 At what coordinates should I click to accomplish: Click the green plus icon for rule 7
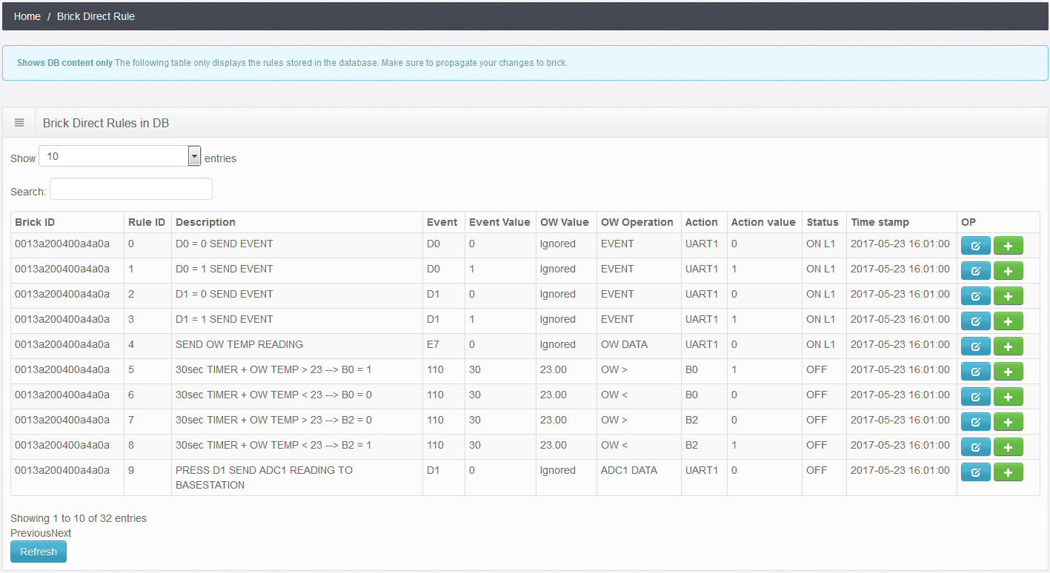[1008, 422]
